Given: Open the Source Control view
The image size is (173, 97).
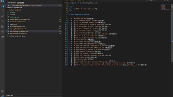Looking at the screenshot, I should click(3, 6).
